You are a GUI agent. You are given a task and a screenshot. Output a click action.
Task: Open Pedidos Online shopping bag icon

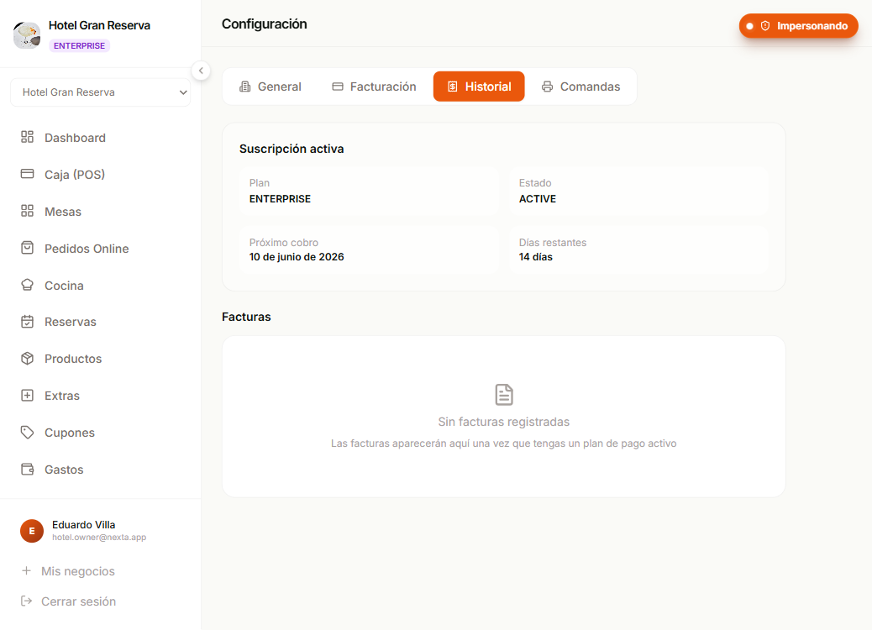[x=27, y=248]
